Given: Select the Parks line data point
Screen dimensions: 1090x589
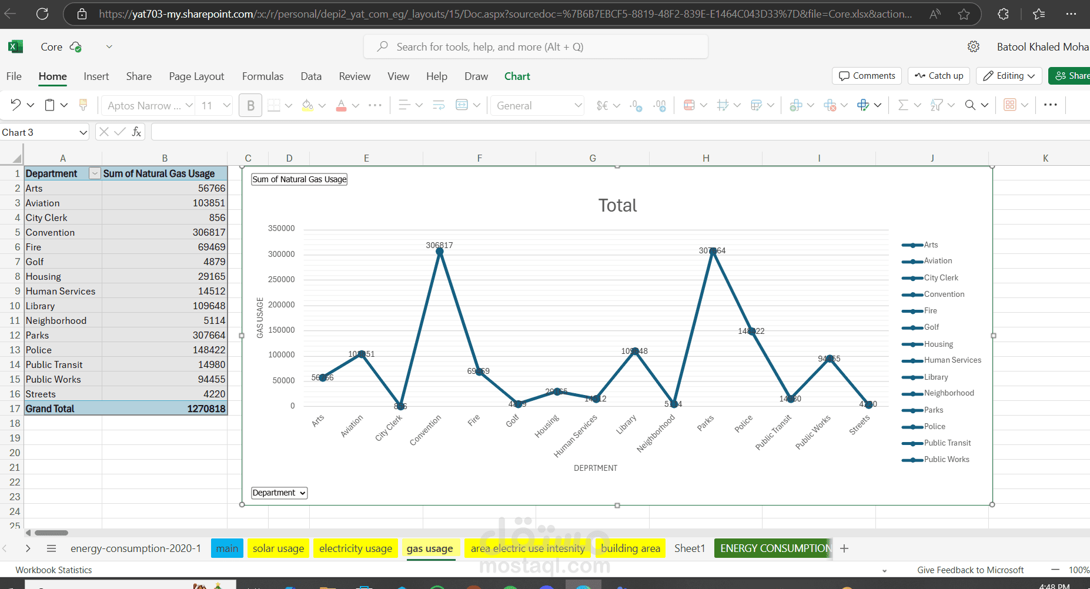Looking at the screenshot, I should 713,252.
